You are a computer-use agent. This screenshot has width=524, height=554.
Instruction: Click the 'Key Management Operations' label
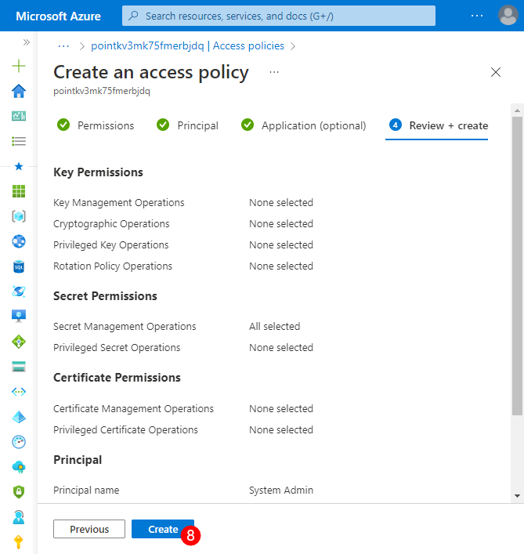coord(118,203)
